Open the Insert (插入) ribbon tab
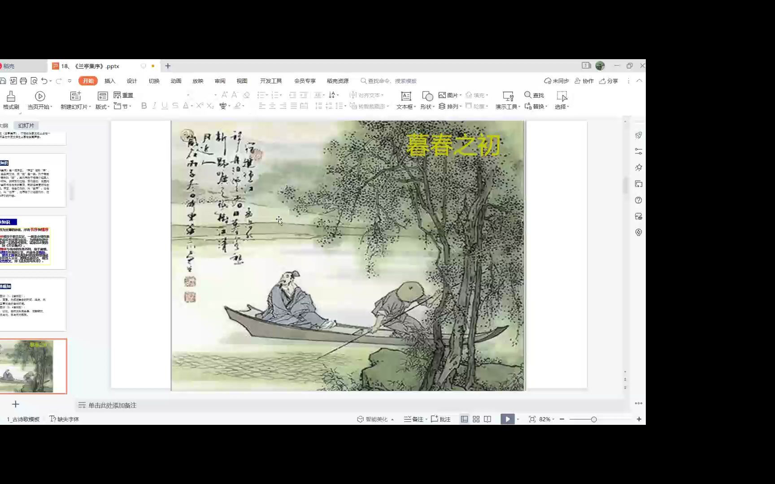 pos(110,81)
